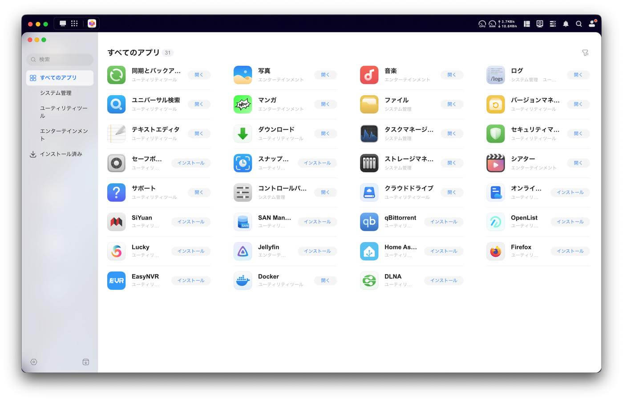Screen dimensions: 623x401
Task: Click 開く next to 写真
Action: pyautogui.click(x=325, y=75)
